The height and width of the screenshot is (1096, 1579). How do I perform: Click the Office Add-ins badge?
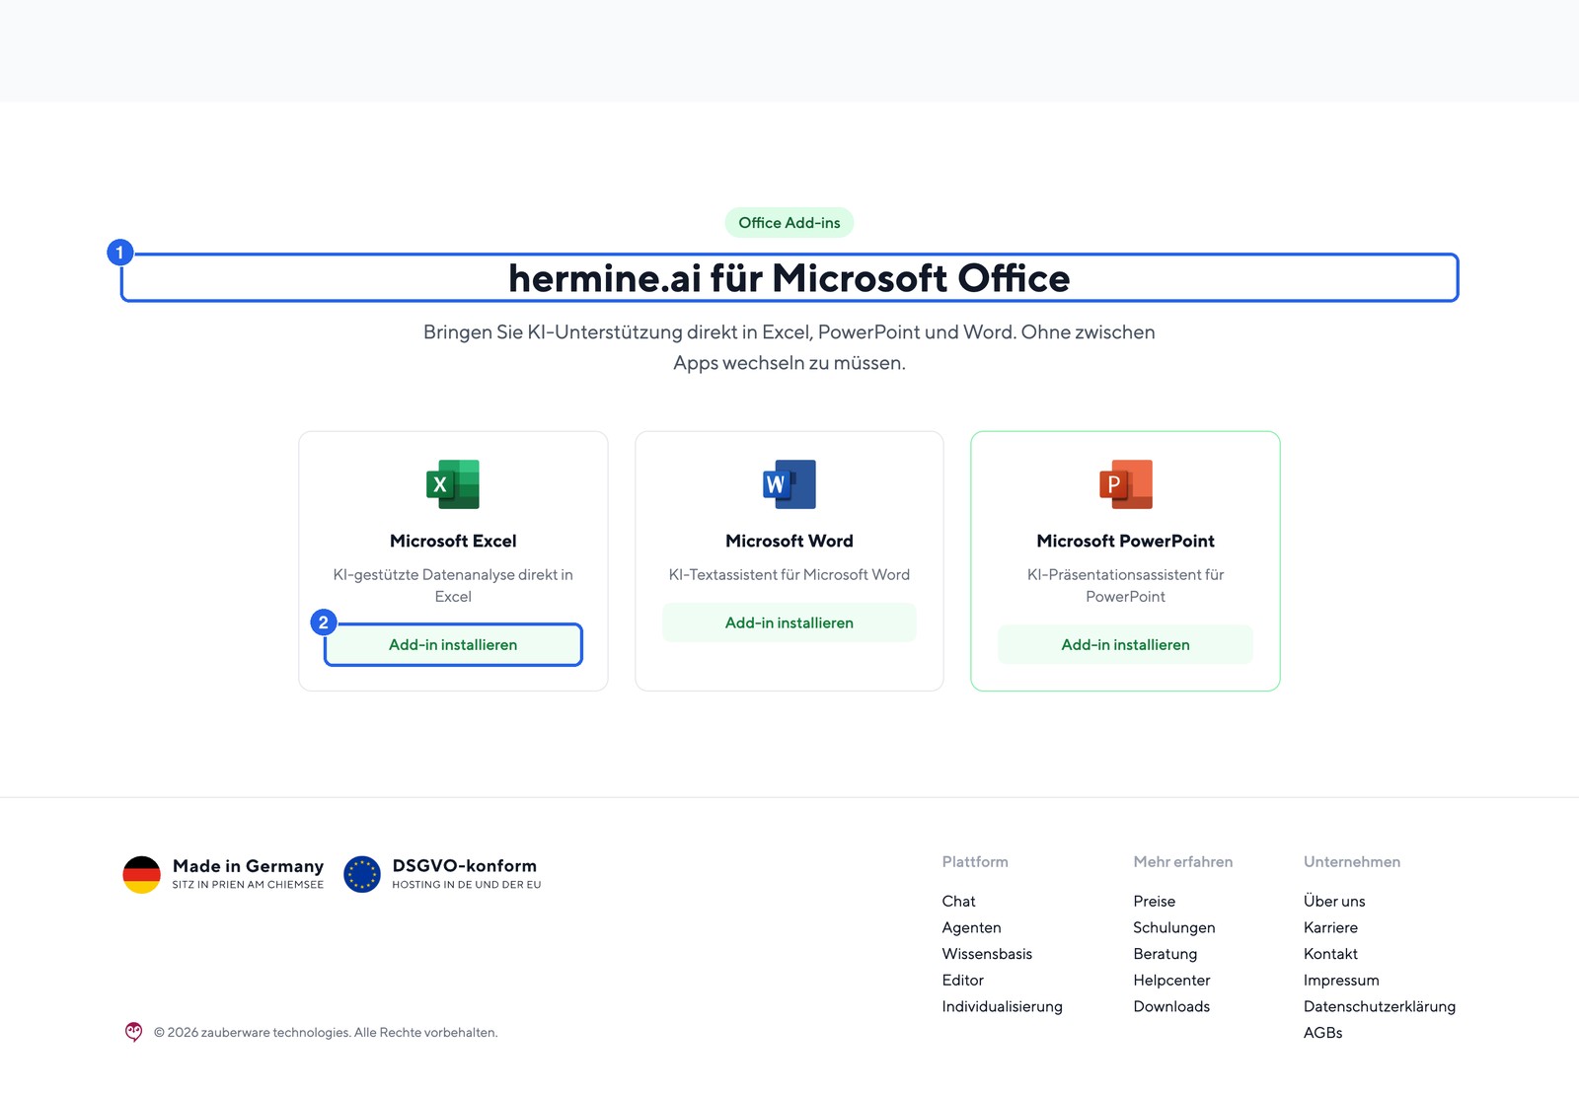[x=789, y=223]
